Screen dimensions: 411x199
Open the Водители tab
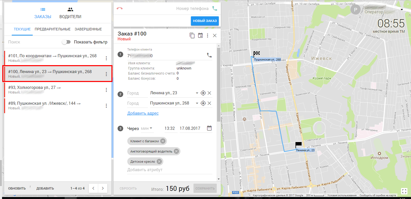pos(70,13)
